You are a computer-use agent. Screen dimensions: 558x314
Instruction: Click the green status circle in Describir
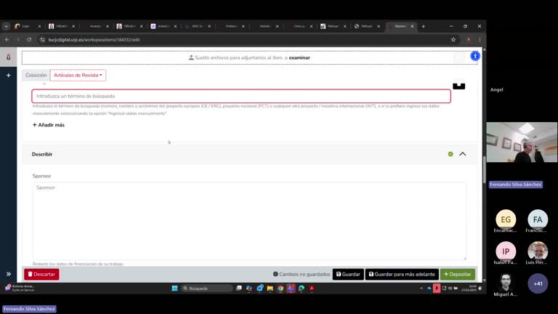click(450, 154)
